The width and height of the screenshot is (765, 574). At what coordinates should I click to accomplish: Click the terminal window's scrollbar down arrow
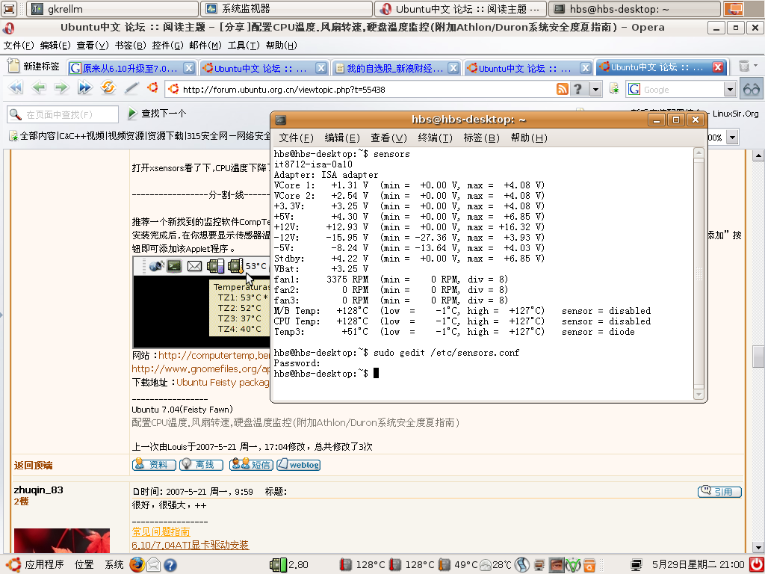(x=699, y=395)
